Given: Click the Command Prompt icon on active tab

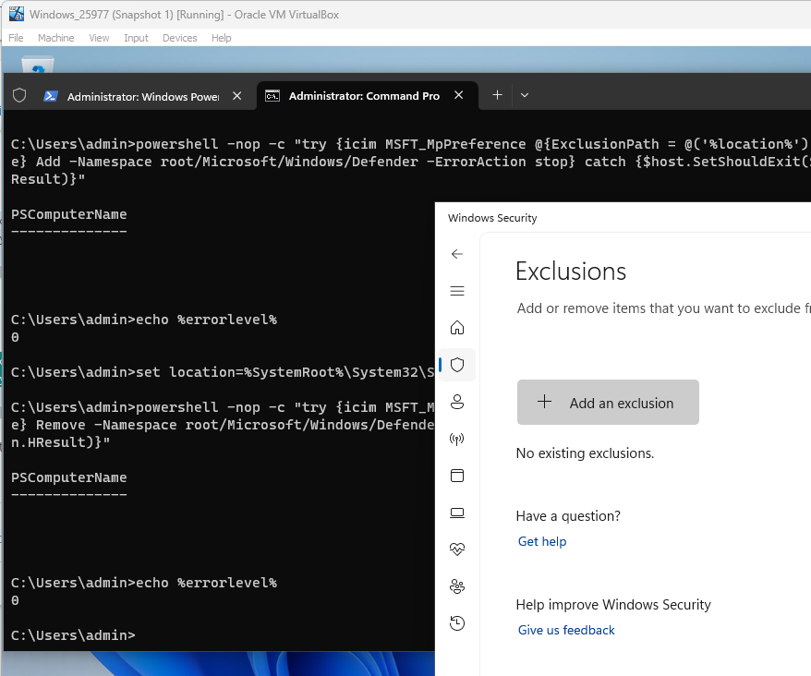Looking at the screenshot, I should (272, 96).
